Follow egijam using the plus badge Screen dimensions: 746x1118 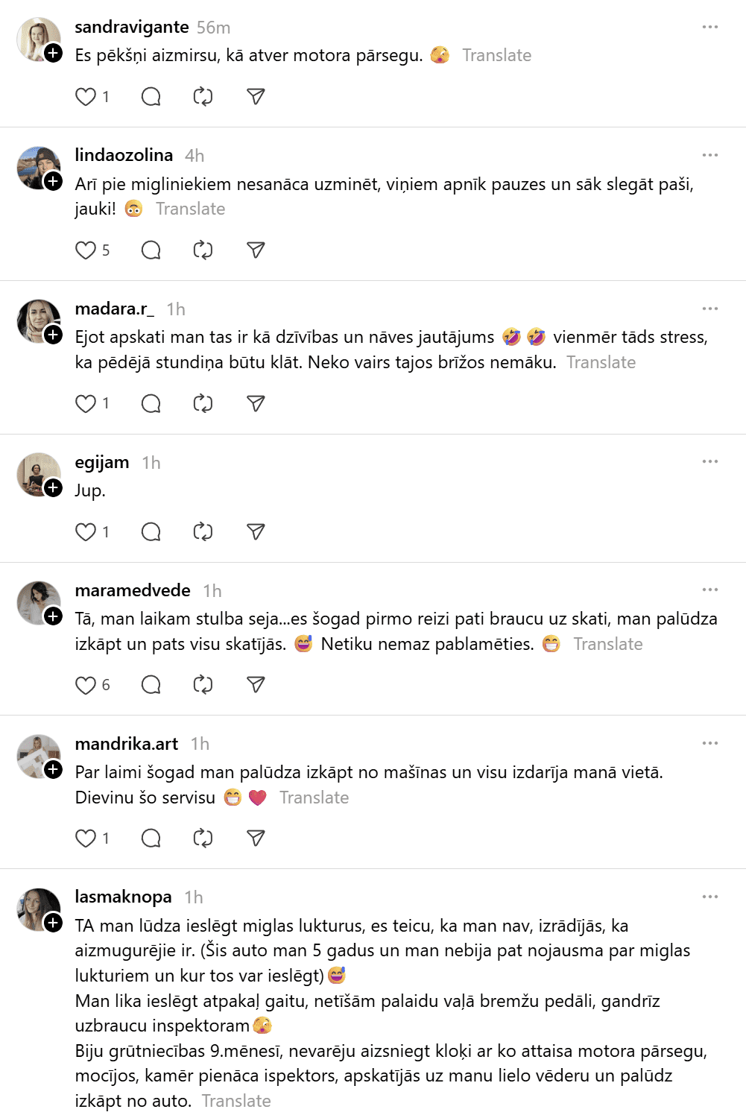(54, 488)
